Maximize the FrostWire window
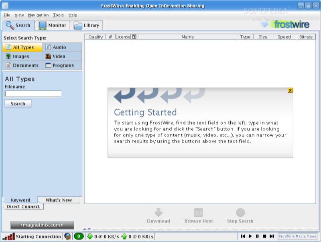Screen dimensions: 321x242 coord(308,6)
